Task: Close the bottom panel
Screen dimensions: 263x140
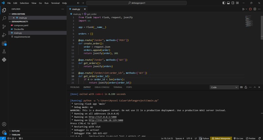Action: (x=259, y=87)
